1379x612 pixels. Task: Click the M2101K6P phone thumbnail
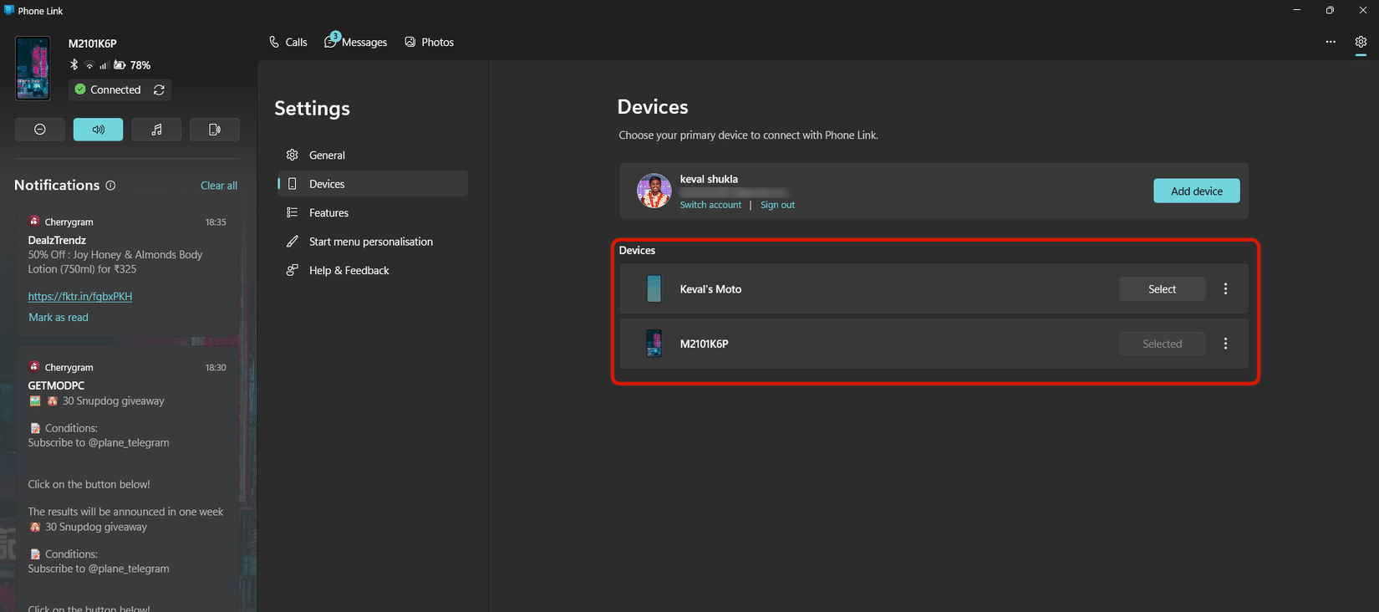click(33, 68)
